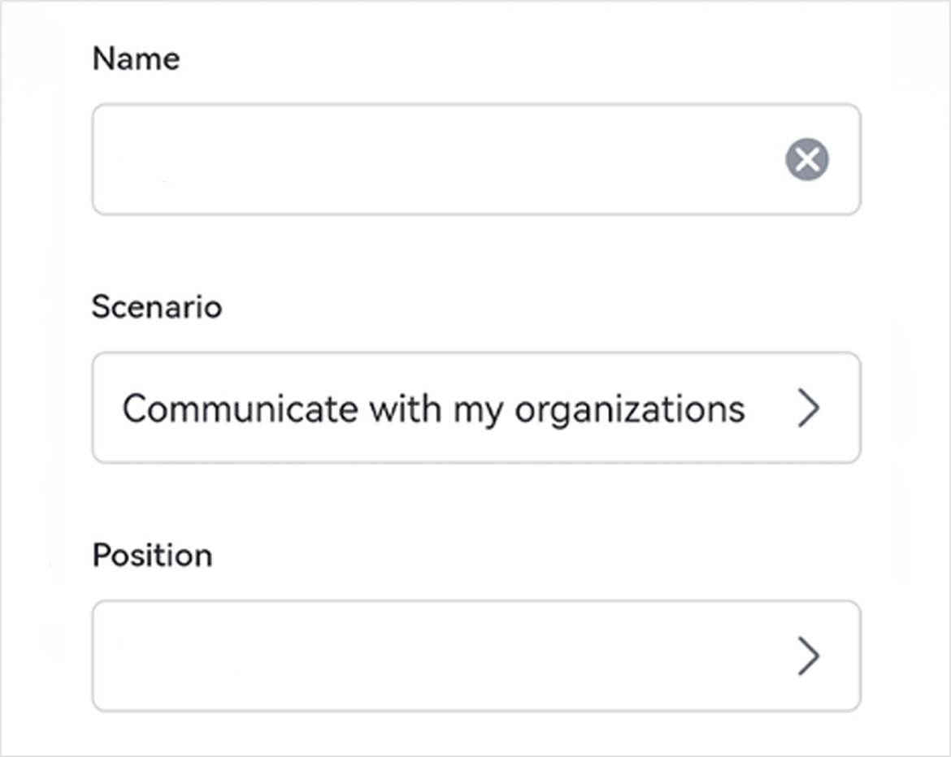
Task: Hit the clear icon at the Name input's right edge
Action: 807,158
